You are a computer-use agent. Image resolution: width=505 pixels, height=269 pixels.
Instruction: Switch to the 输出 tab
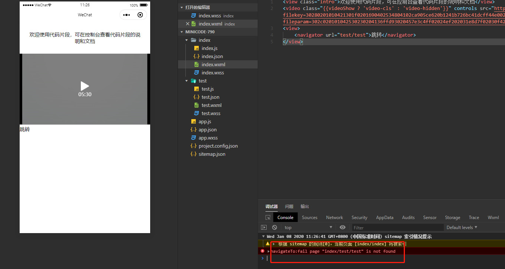point(305,206)
